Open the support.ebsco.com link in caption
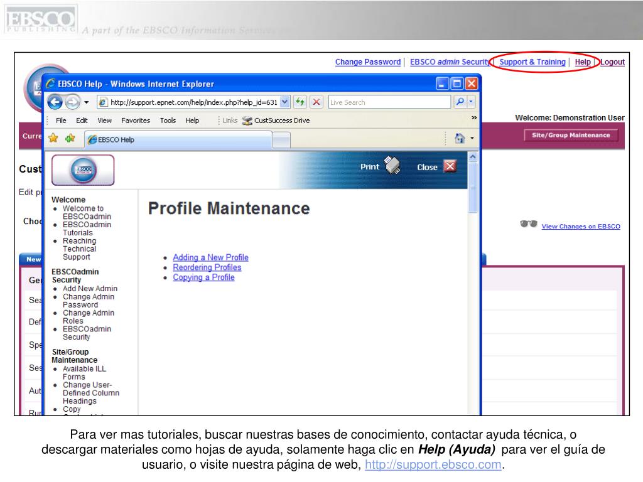 click(x=433, y=464)
